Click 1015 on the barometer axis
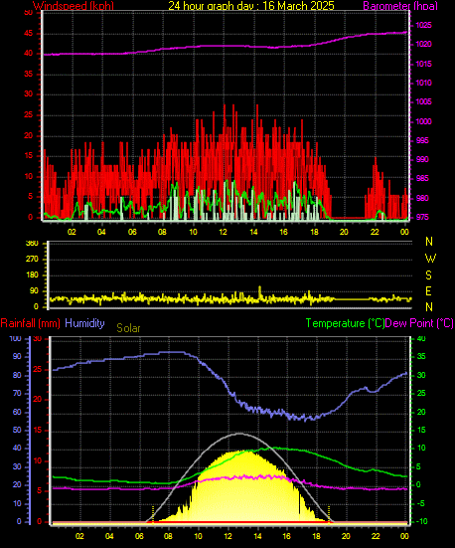Image resolution: width=455 pixels, height=548 pixels. (x=423, y=64)
